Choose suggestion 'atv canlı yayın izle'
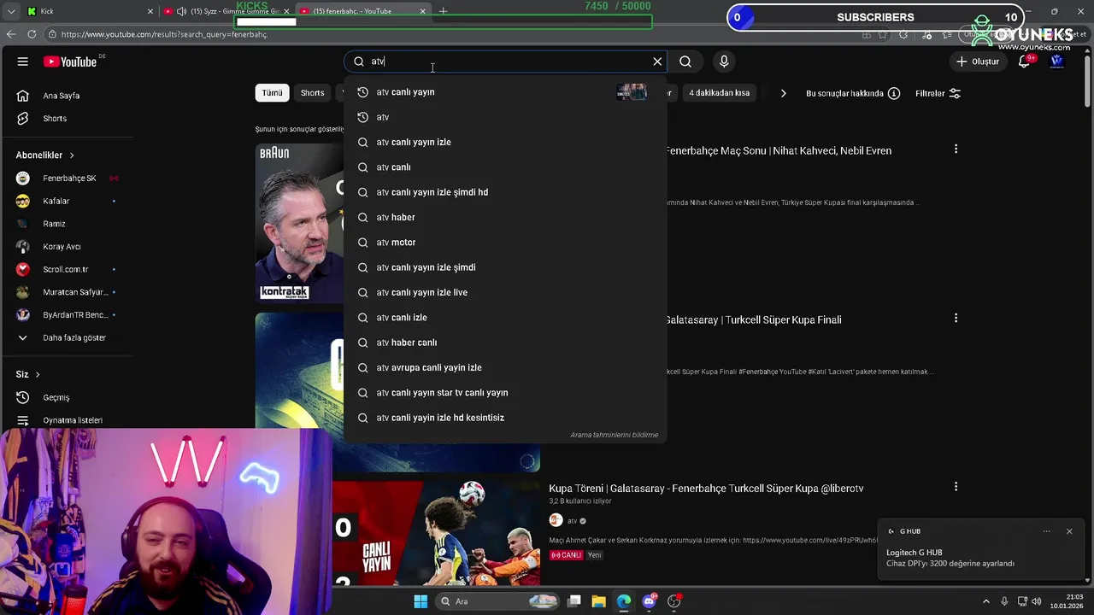1094x615 pixels. tap(504, 142)
